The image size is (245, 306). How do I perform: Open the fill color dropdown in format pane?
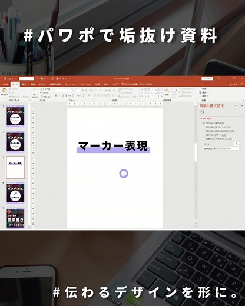(237, 144)
